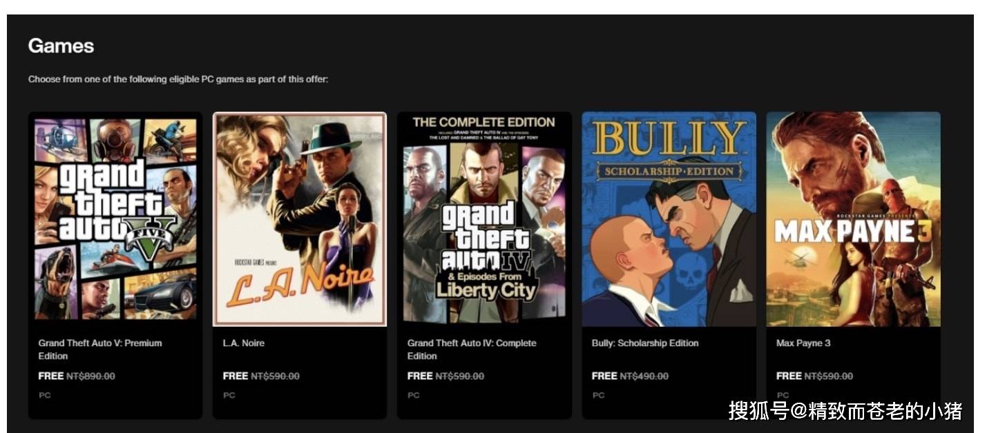Click the FREE label under L.A. Noire
The height and width of the screenshot is (433, 987).
pos(236,376)
